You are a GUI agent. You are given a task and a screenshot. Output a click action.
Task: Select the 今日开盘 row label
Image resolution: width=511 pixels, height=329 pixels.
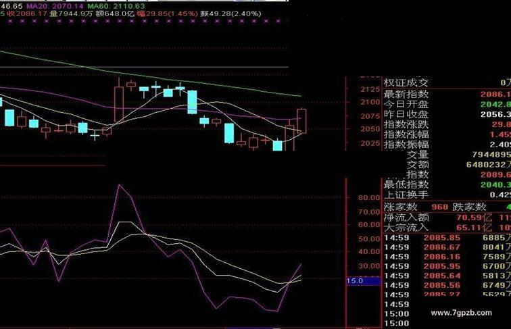coord(406,104)
